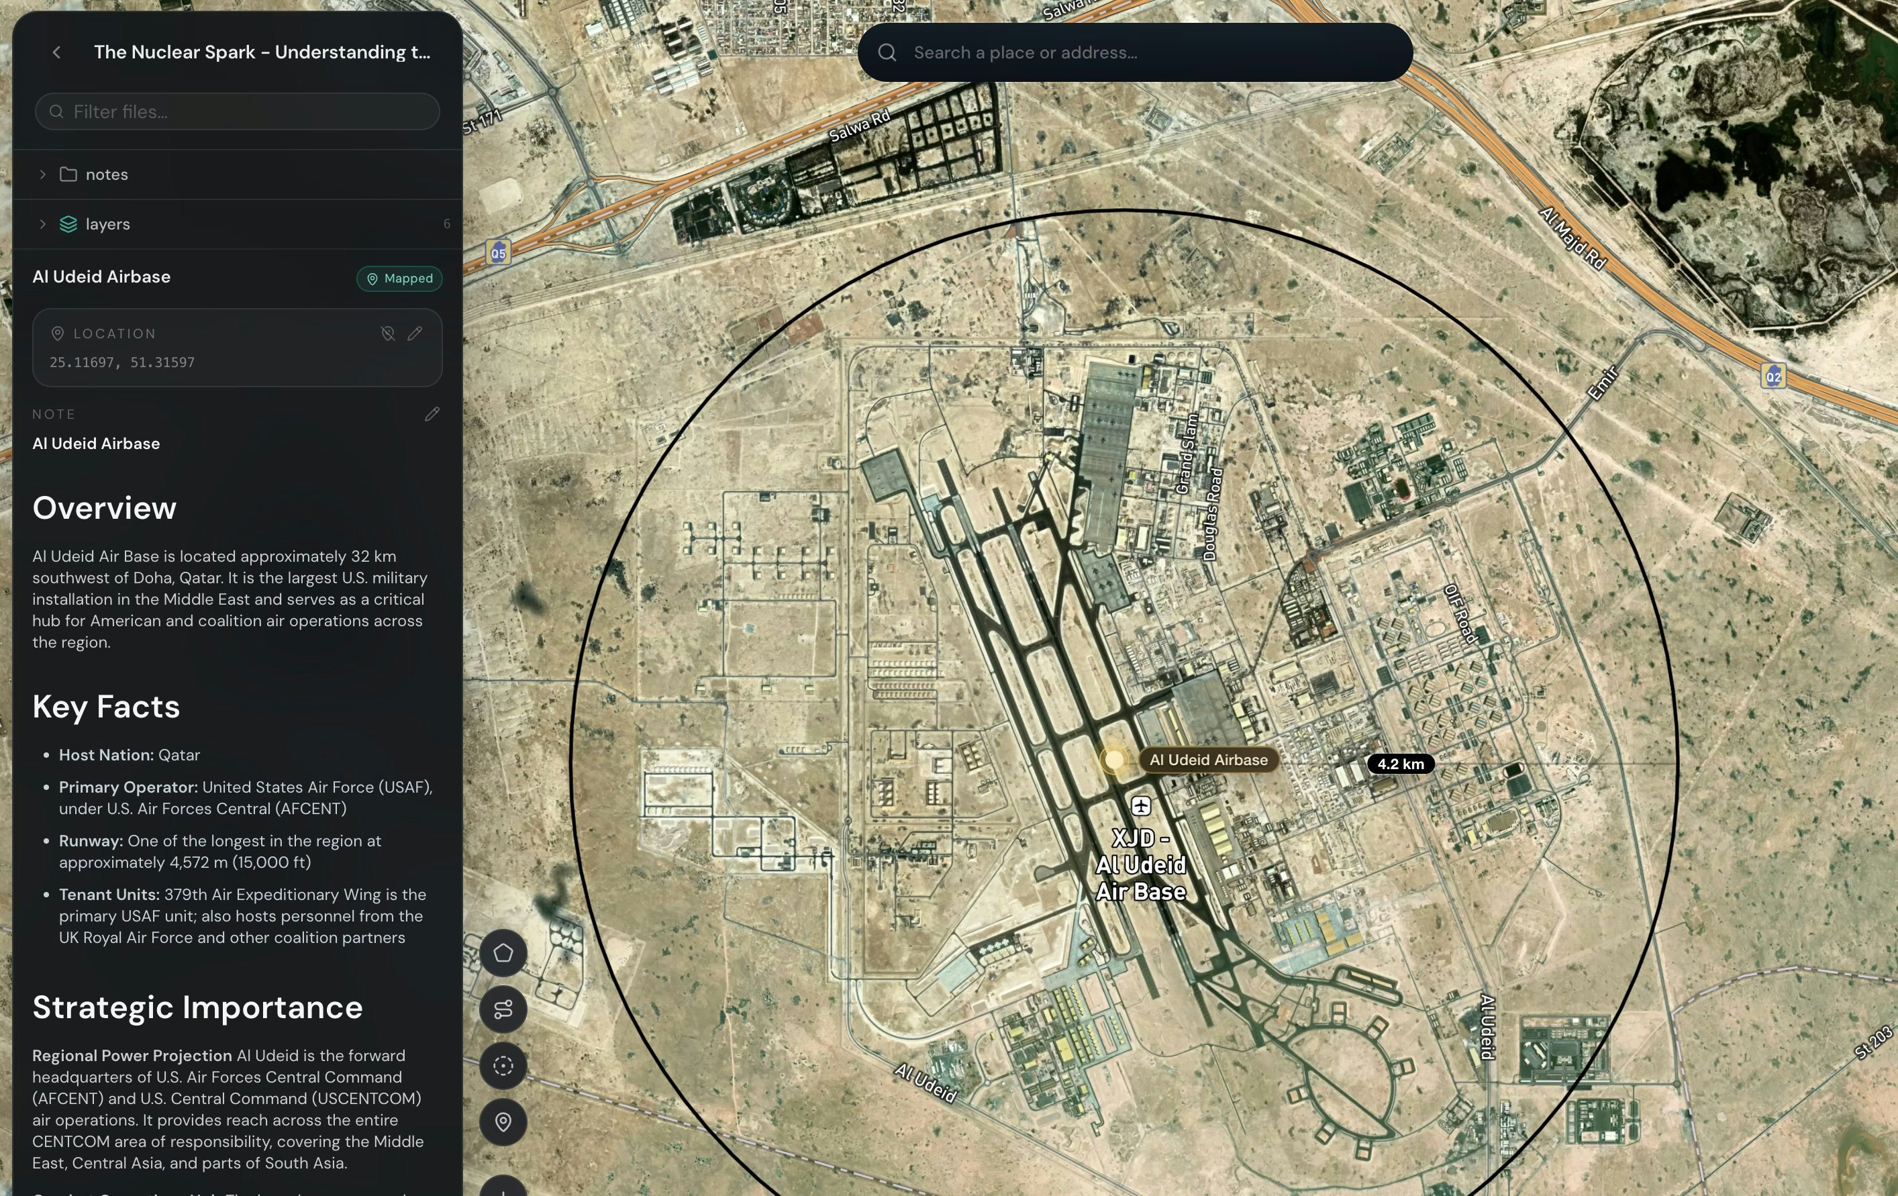Image resolution: width=1898 pixels, height=1196 pixels.
Task: Click the Al Udeid Airbase marker label
Action: (x=1208, y=760)
